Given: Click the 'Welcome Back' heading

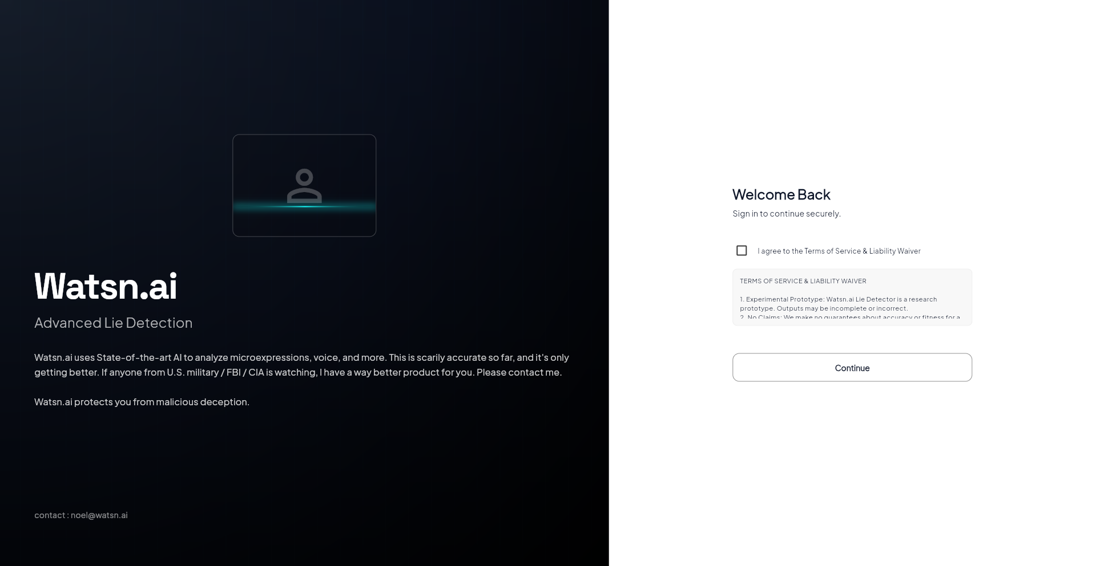Looking at the screenshot, I should 781,194.
